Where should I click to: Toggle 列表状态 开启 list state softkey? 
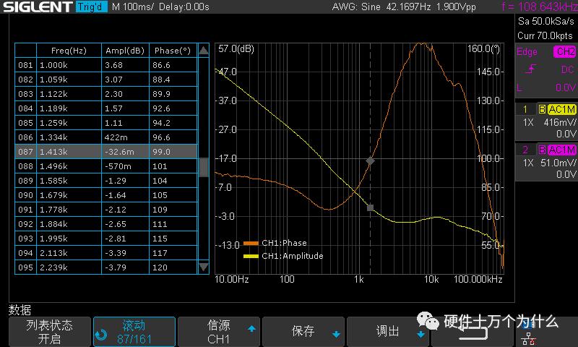[49, 332]
